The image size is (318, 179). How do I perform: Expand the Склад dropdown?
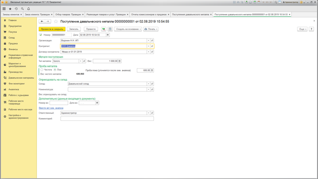pos(148,84)
